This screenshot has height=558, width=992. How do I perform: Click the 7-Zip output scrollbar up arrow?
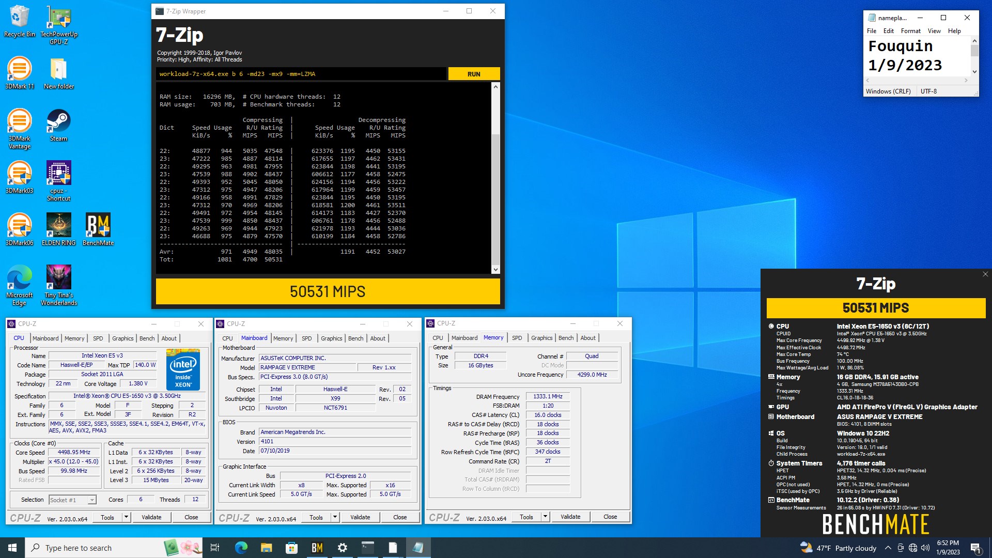(495, 87)
